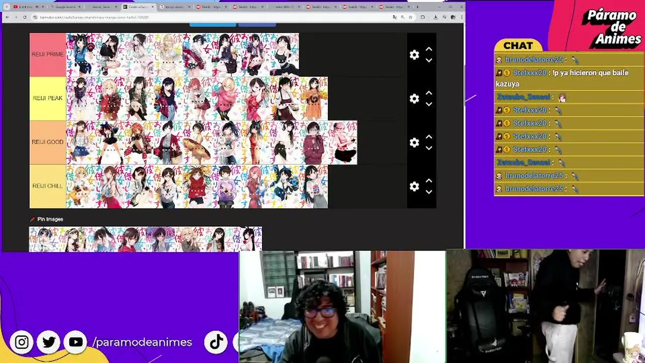
Task: Select the Pin Images label
Action: point(50,219)
